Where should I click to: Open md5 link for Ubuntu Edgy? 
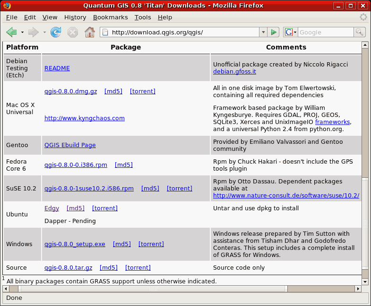(x=76, y=208)
